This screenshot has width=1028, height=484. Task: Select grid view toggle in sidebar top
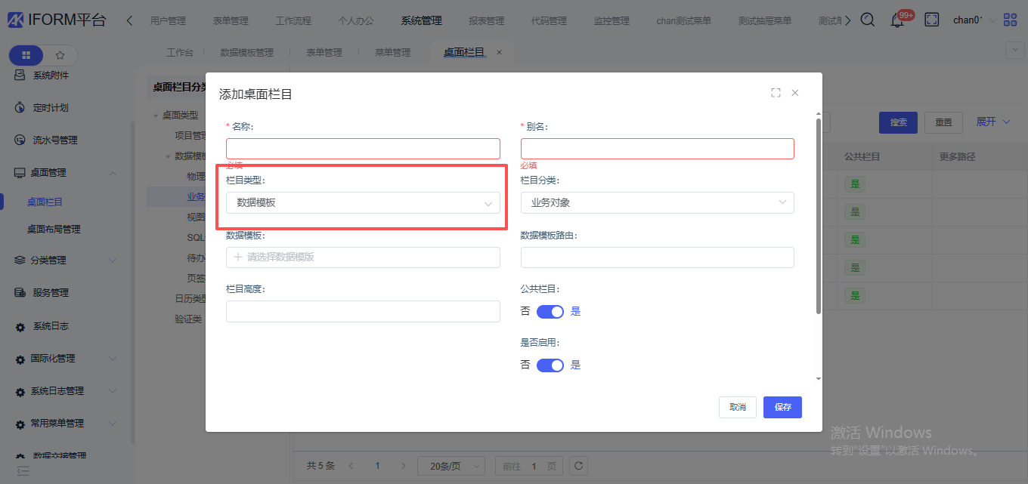(26, 55)
